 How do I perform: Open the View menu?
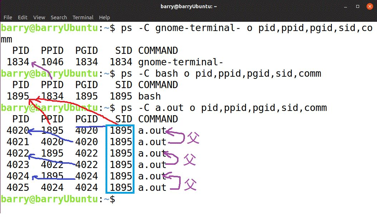[x=39, y=17]
